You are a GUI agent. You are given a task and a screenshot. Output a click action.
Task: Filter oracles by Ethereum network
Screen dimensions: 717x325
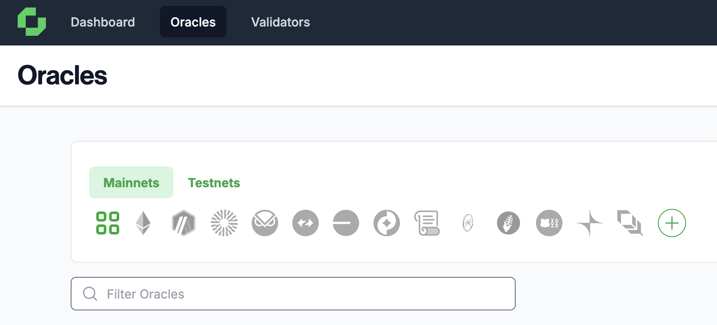pos(143,223)
